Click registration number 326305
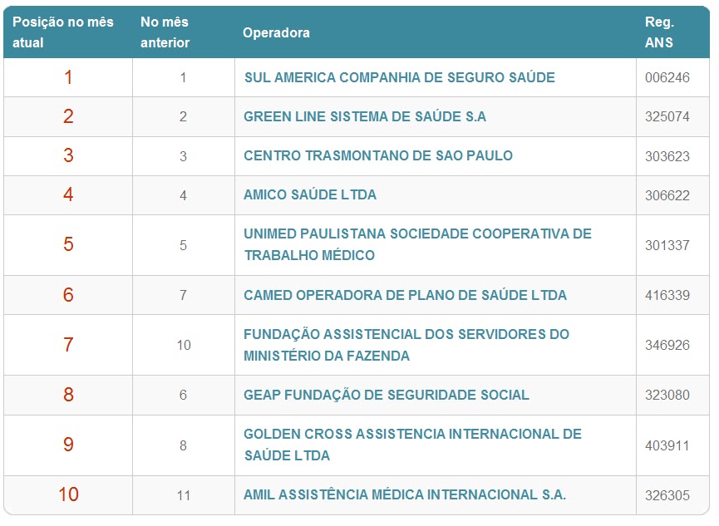 (667, 495)
